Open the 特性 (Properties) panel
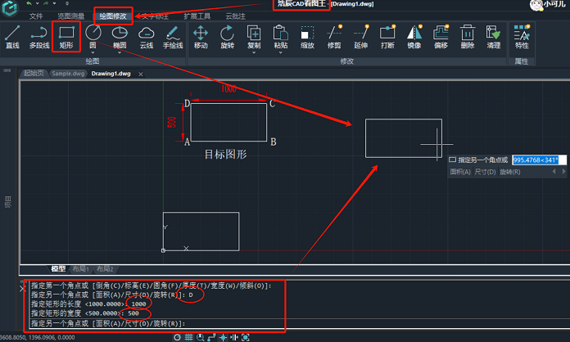 click(x=521, y=37)
